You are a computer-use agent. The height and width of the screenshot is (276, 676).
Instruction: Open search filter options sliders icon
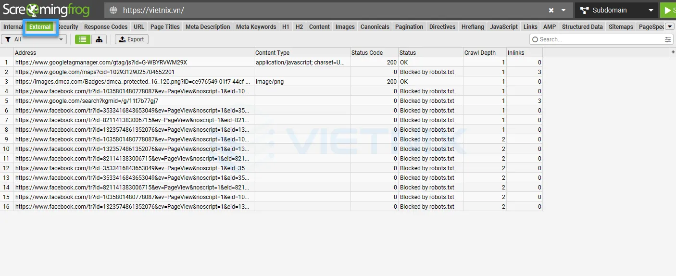pyautogui.click(x=668, y=39)
